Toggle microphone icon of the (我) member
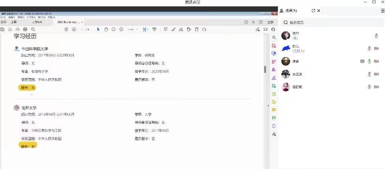The height and width of the screenshot is (169, 385). [x=376, y=36]
